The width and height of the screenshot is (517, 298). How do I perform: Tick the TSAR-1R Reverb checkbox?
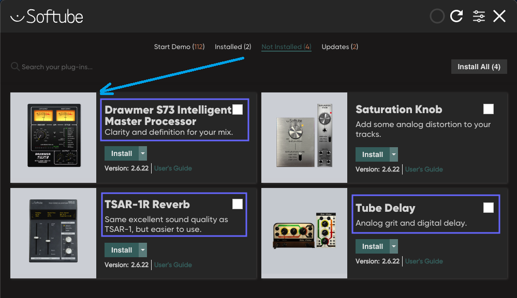(238, 204)
